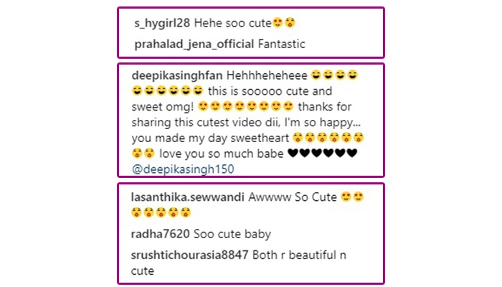The image size is (502, 287).
Task: Click 'thanks for' text in deepikasinghfan comment
Action: coord(325,107)
